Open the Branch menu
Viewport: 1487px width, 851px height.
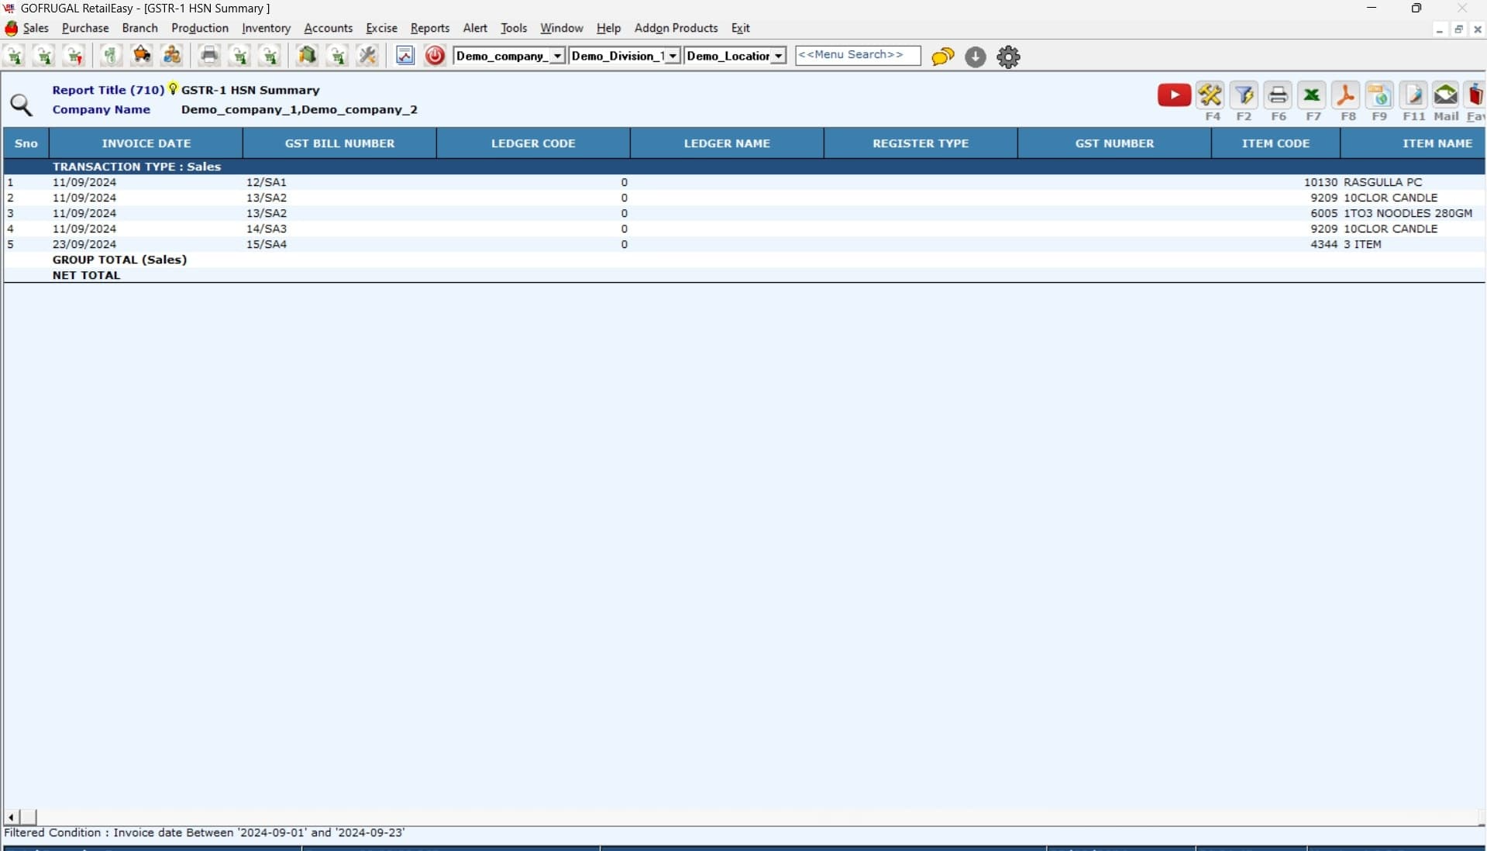[x=139, y=28]
